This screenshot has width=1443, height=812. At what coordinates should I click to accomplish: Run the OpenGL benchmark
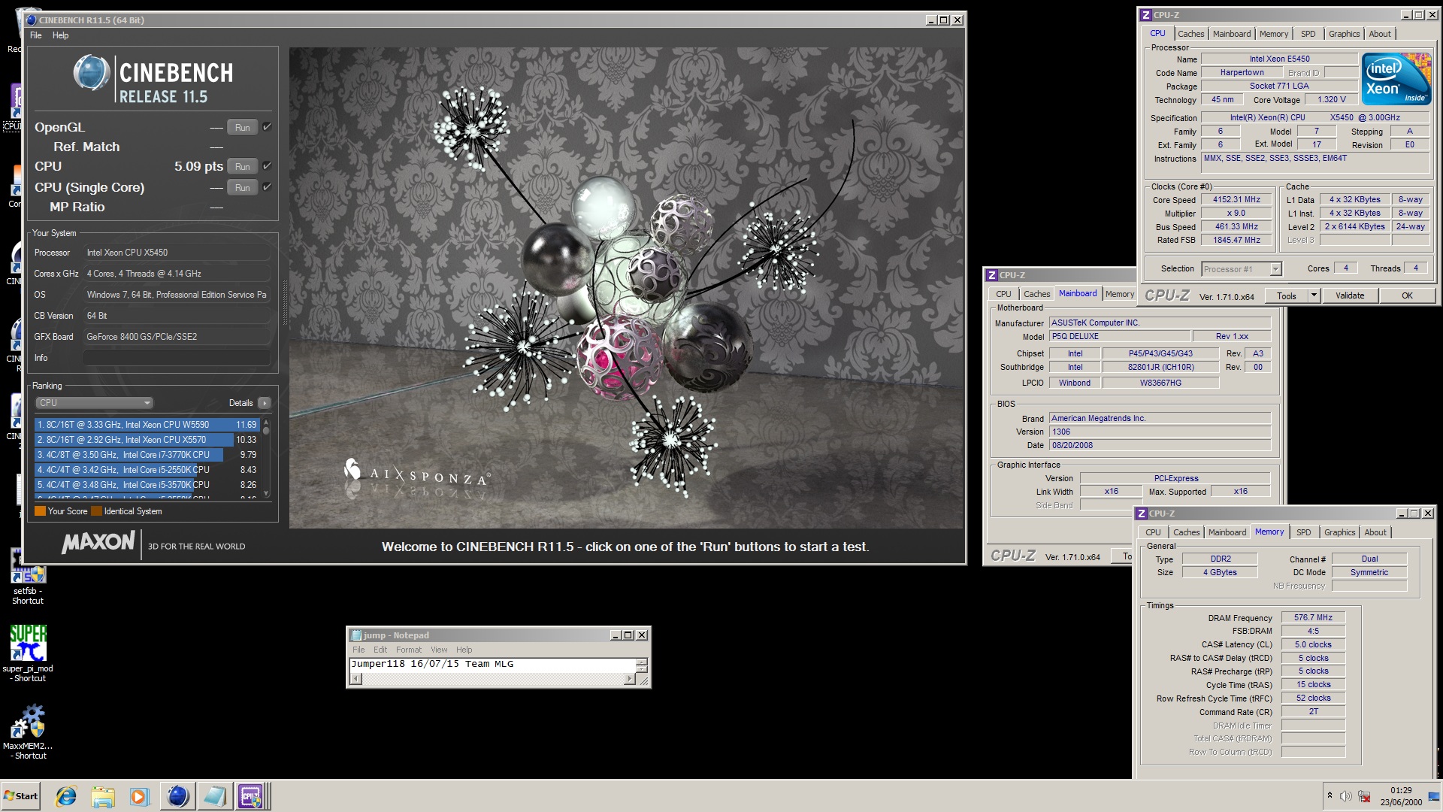pos(242,128)
